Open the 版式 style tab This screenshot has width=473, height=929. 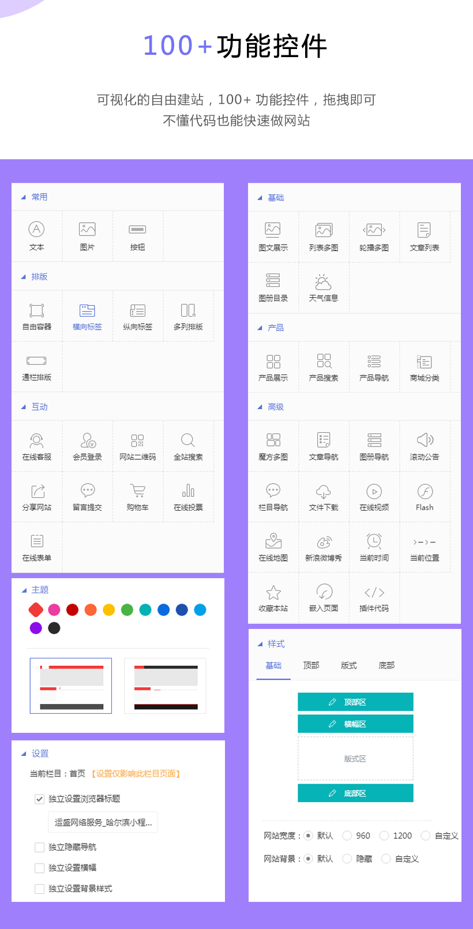pos(348,665)
